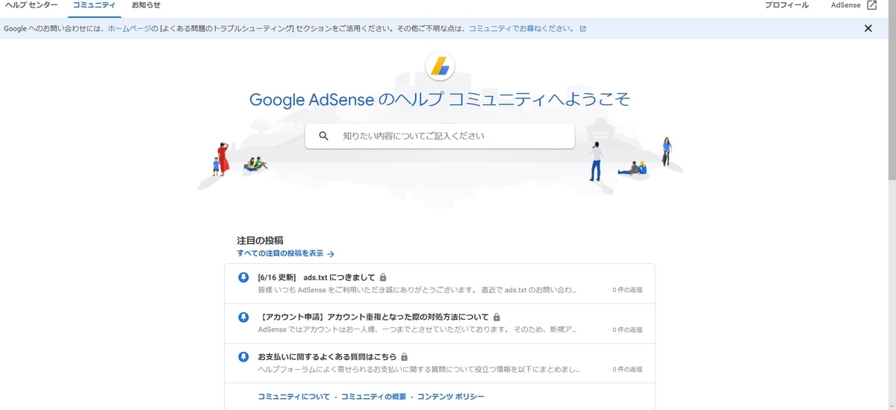
Task: Click the AdSense open-in-new-window icon
Action: (x=872, y=5)
